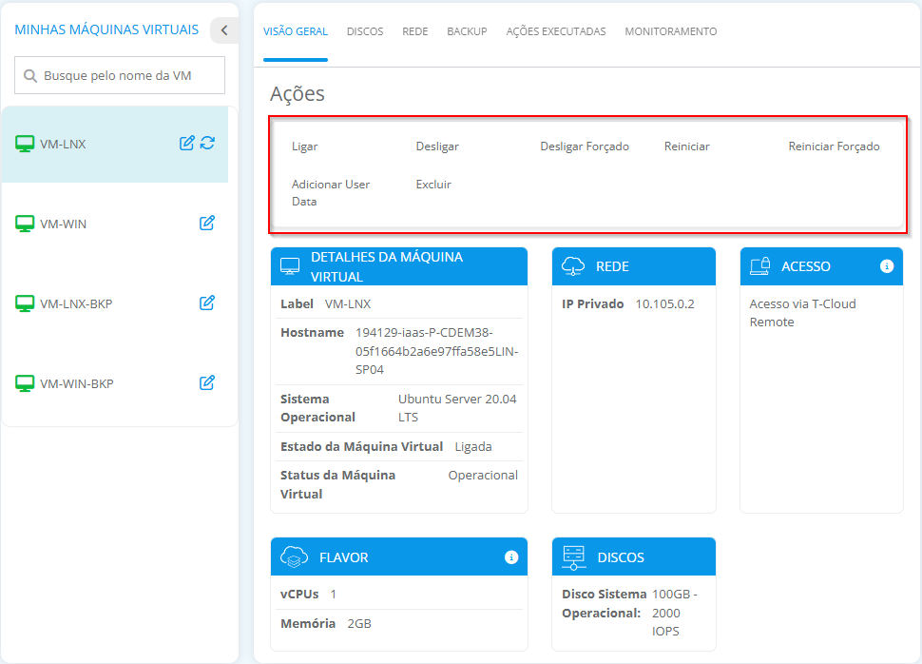Click the hostname value starting with 194129-iaas
This screenshot has height=664, width=922.
tap(436, 351)
